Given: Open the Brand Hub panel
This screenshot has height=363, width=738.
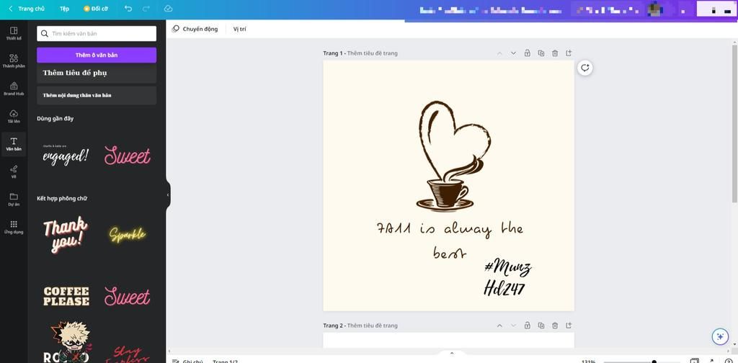Looking at the screenshot, I should point(14,89).
